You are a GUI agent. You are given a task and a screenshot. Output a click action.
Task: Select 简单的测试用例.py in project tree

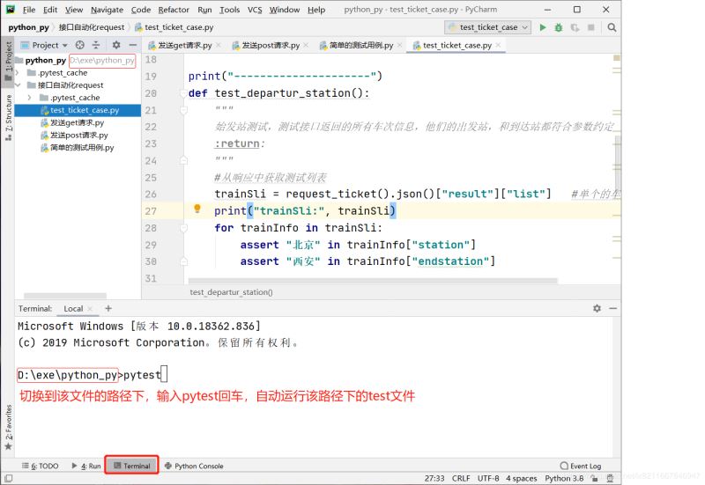tap(81, 148)
